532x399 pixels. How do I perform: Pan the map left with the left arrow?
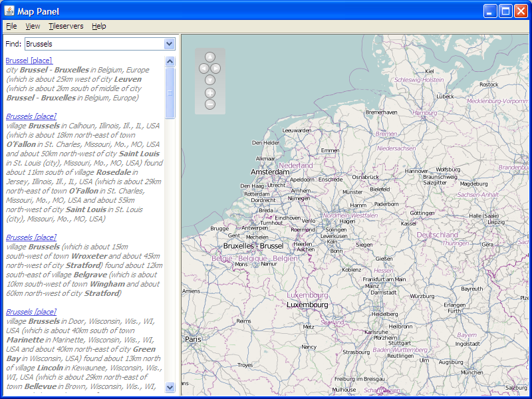[204, 68]
